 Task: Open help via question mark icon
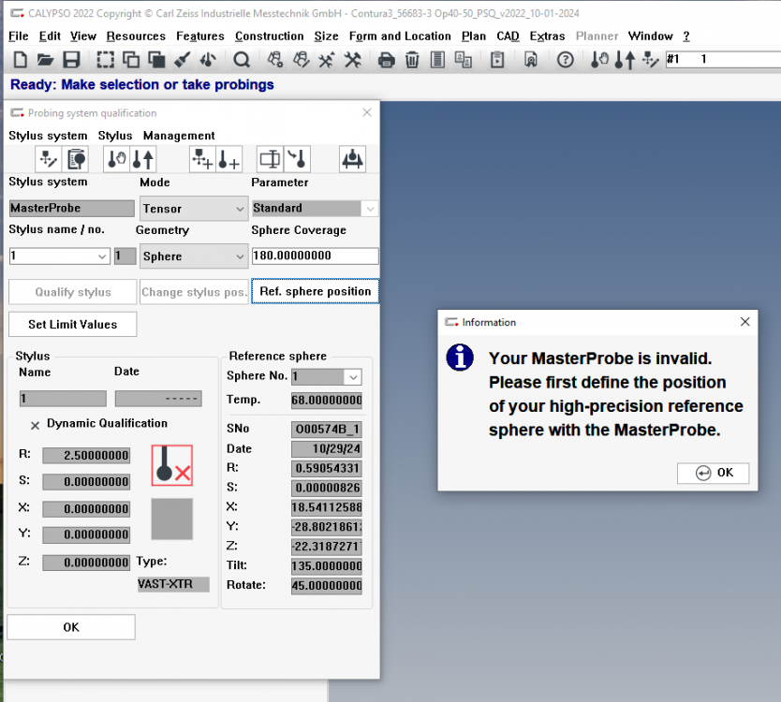pyautogui.click(x=565, y=60)
